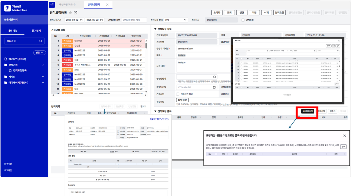351x196 pixels.
Task: Close the 견적요청등록 tab with X
Action: pos(107,4)
